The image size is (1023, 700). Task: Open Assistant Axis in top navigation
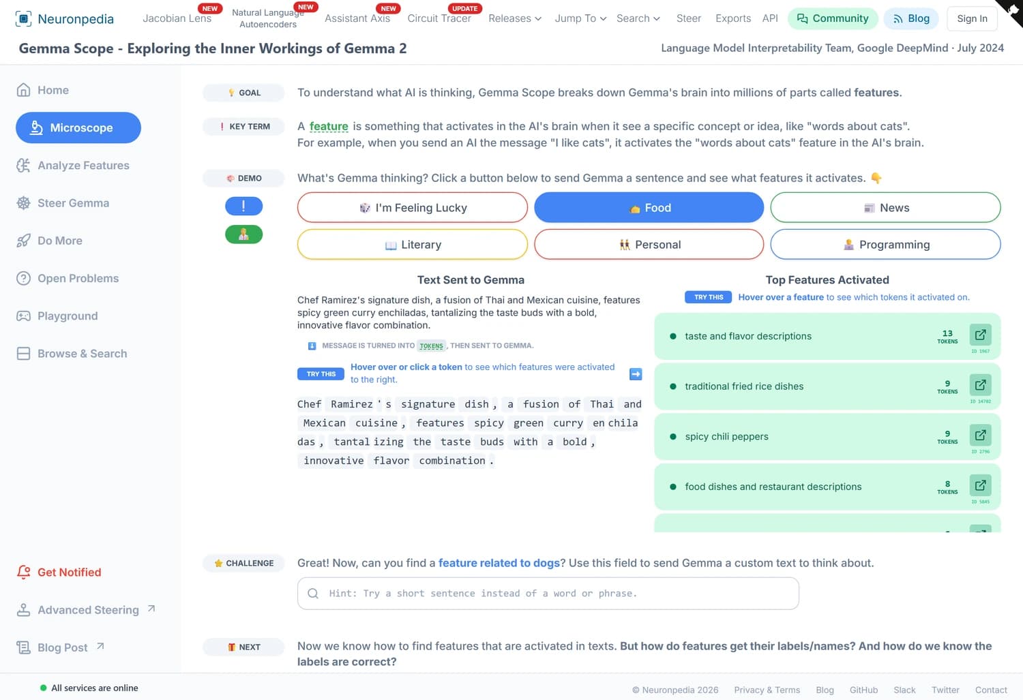(x=357, y=18)
